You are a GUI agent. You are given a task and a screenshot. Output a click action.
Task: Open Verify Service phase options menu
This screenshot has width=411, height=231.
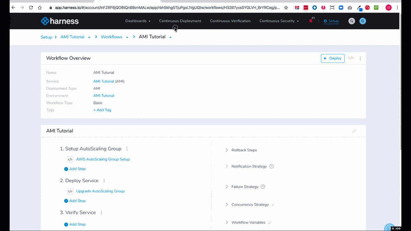101,212
